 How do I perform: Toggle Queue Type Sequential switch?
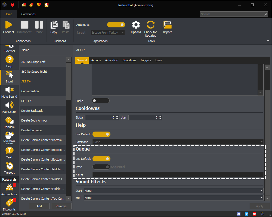click(101, 167)
